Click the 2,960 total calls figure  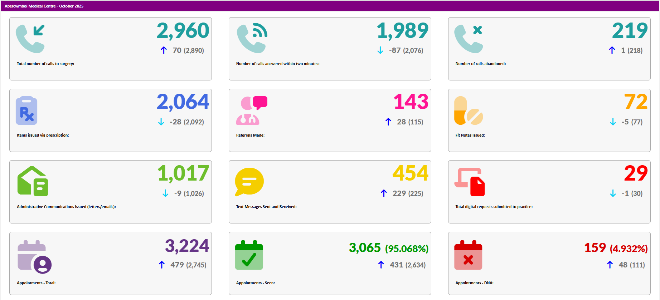(x=183, y=31)
